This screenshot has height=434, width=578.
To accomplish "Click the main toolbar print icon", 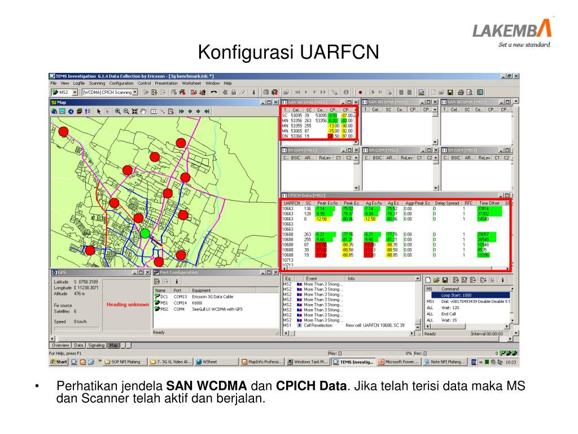I will tap(461, 92).
